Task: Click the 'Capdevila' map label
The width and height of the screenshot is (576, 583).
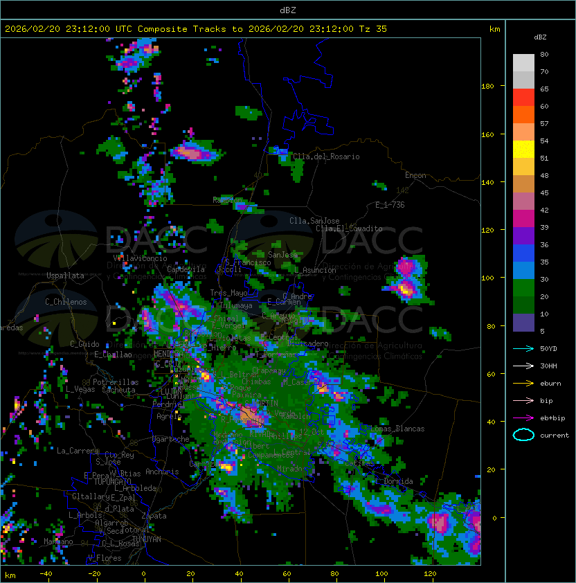Action: 186,269
